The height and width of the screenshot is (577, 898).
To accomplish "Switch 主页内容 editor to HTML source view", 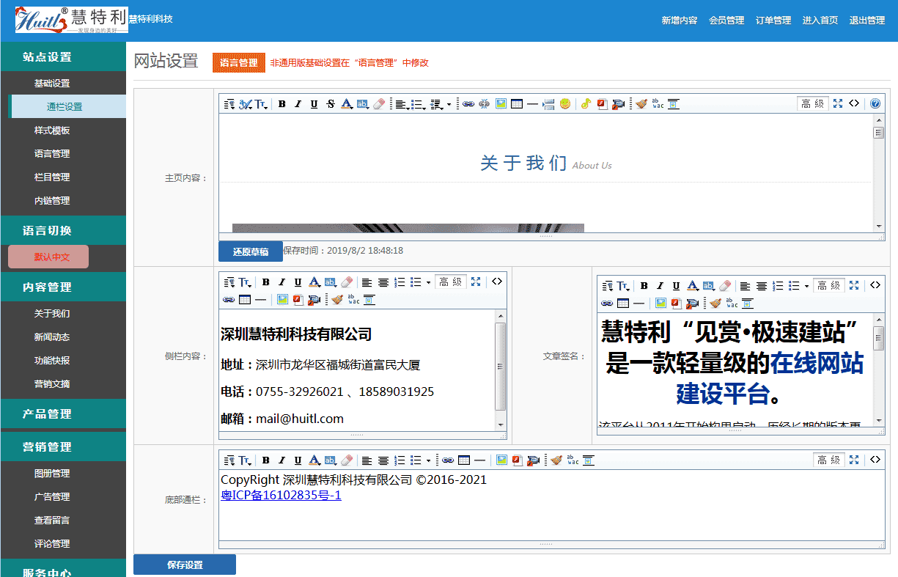I will [x=854, y=104].
